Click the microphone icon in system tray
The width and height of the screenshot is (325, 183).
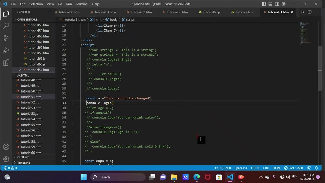click(274, 177)
